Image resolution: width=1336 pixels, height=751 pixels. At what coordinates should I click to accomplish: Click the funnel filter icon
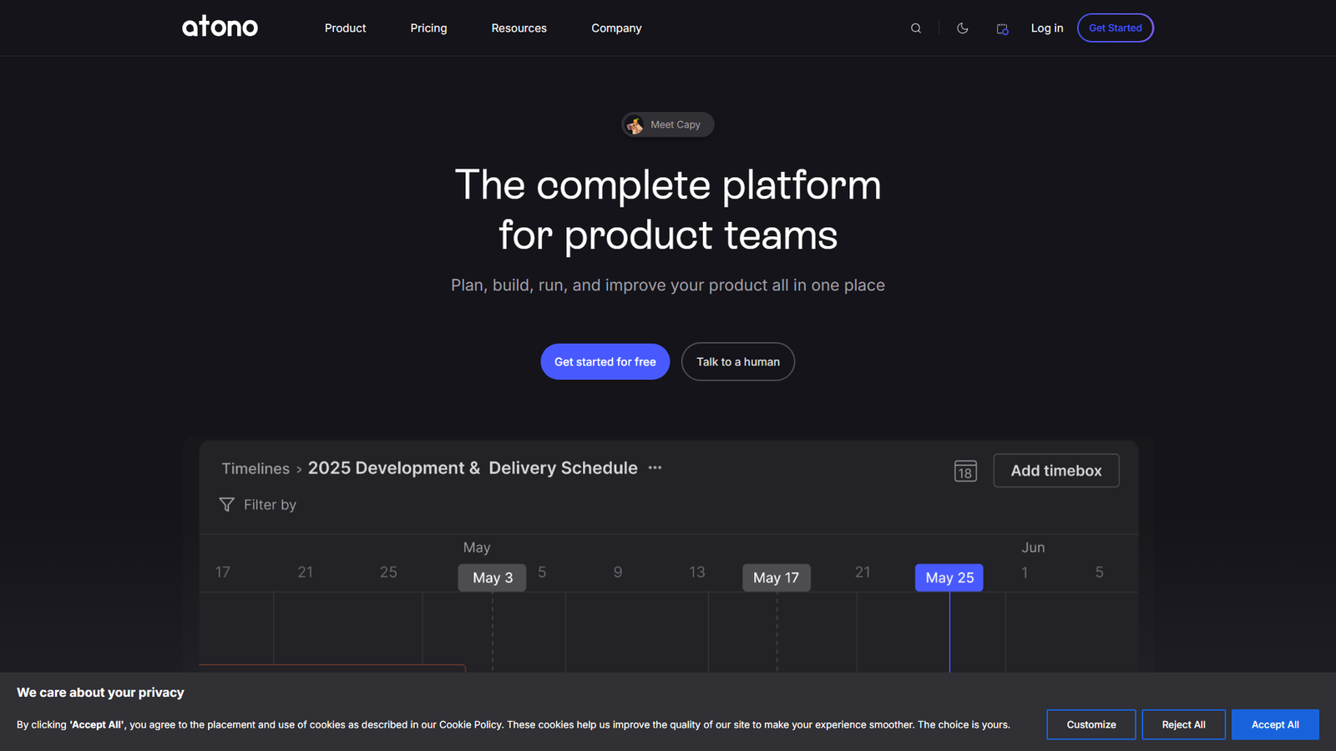[226, 505]
